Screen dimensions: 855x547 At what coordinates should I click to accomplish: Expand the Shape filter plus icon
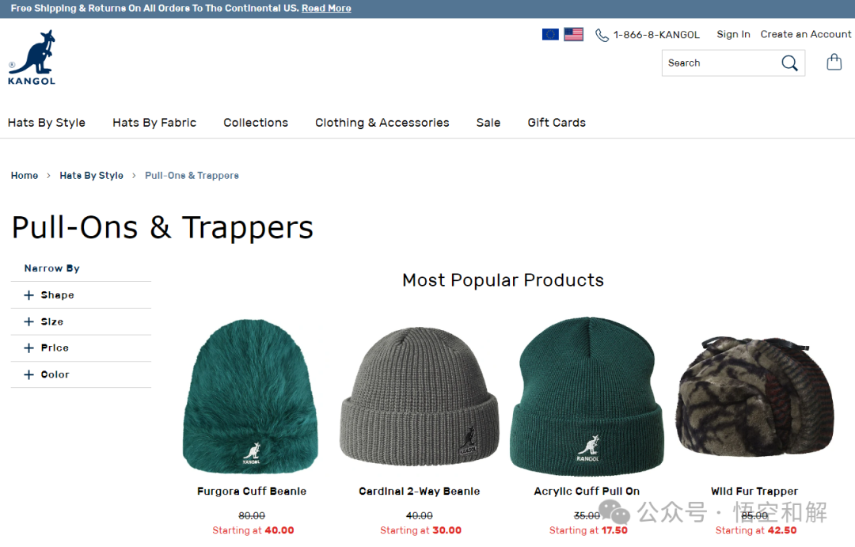tap(29, 295)
